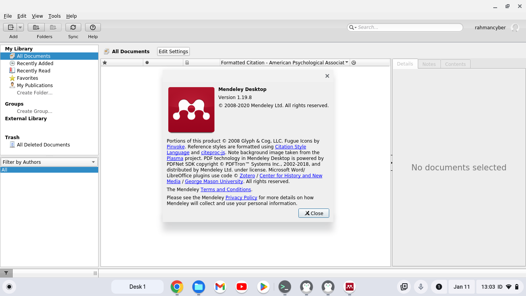Open the Edit menu

pos(22,16)
